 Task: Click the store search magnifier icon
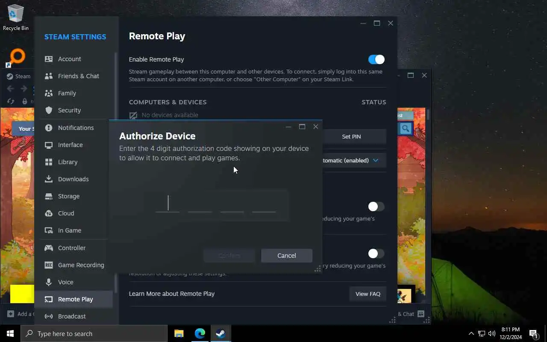click(x=406, y=128)
